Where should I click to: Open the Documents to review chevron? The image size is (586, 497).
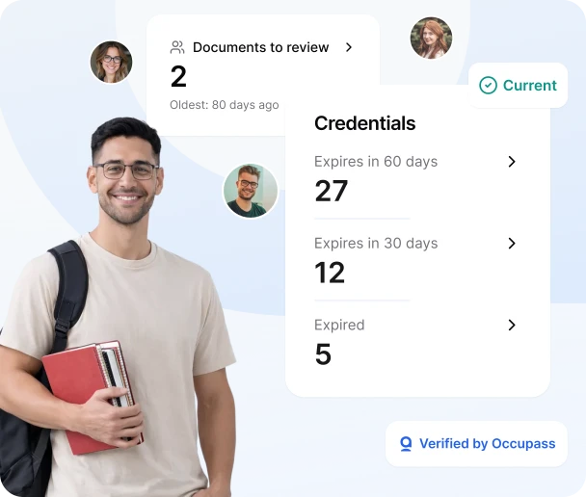(x=349, y=47)
